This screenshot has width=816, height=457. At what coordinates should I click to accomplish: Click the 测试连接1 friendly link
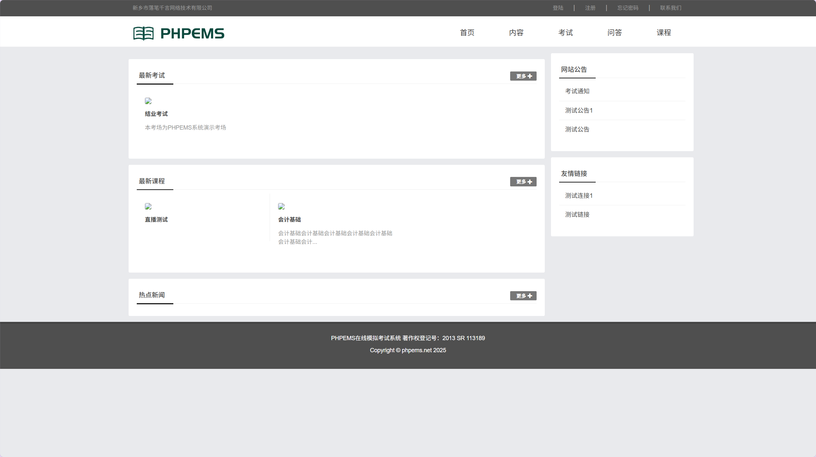point(579,196)
